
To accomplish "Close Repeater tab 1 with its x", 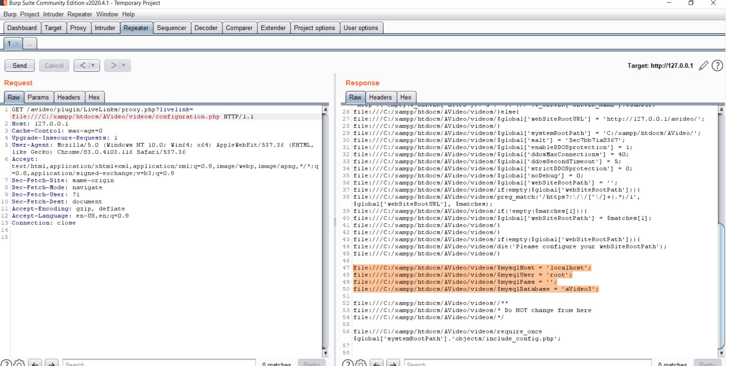I will click(17, 44).
